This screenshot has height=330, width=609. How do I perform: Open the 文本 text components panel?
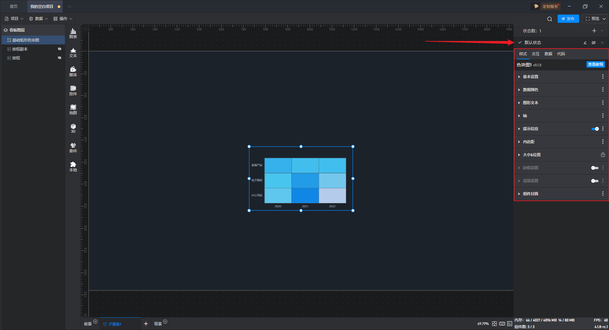click(x=73, y=52)
